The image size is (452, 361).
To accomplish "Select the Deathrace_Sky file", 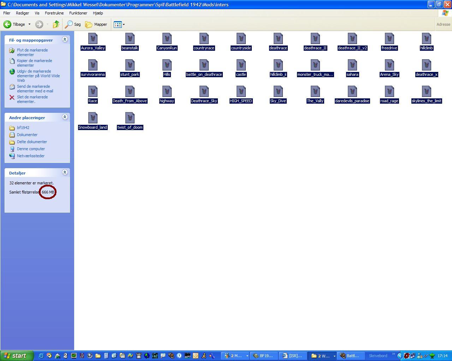I will coord(204,94).
